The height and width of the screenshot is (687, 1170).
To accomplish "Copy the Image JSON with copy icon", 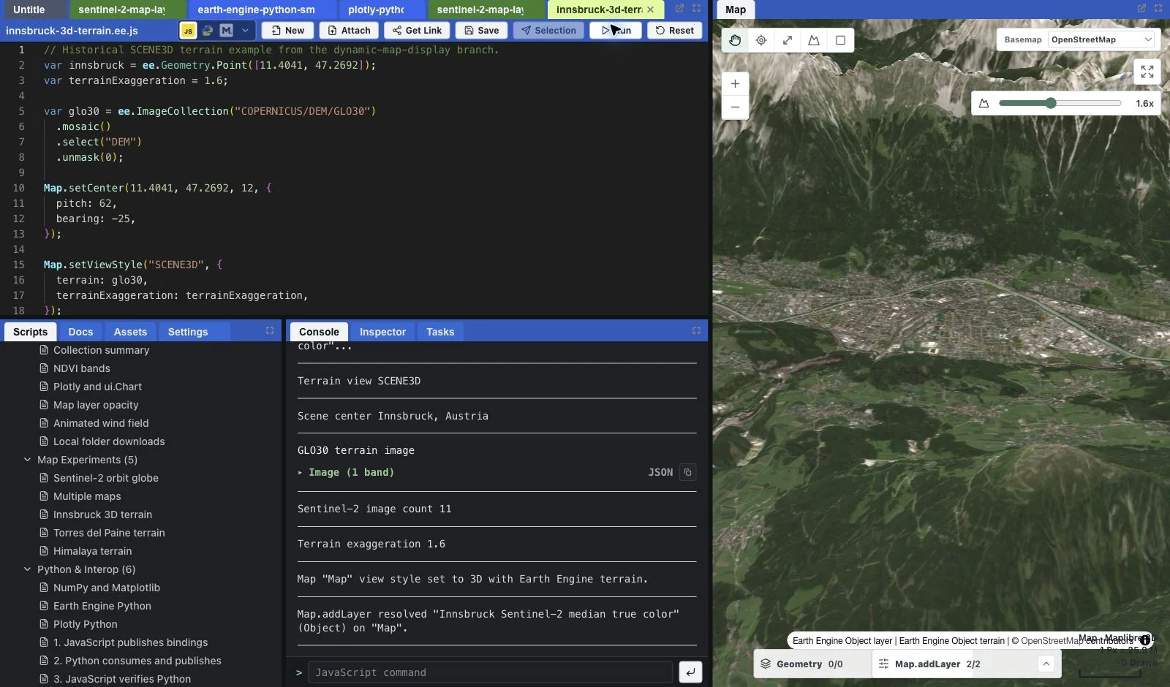I will (x=687, y=472).
